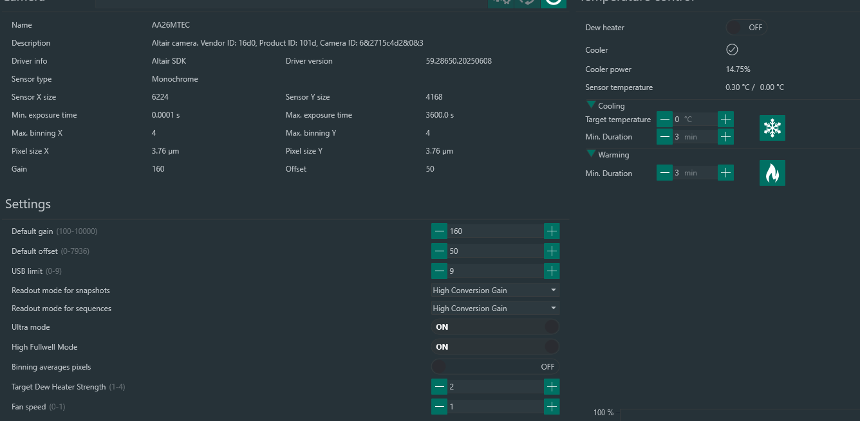Open Readout mode for snapshots dropdown
Screen dimensions: 860x421
[x=495, y=291]
